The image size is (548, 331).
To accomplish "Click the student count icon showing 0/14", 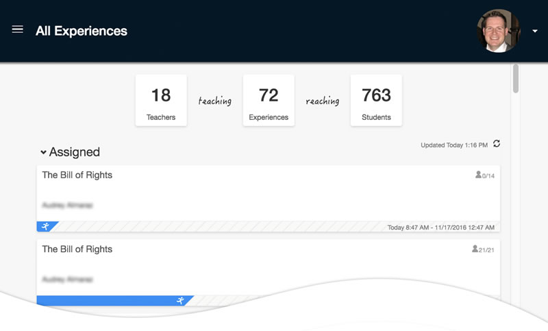I will (478, 175).
